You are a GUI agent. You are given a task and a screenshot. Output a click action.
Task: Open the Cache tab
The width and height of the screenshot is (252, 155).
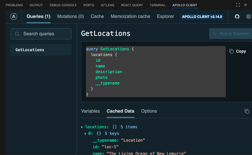point(97,16)
